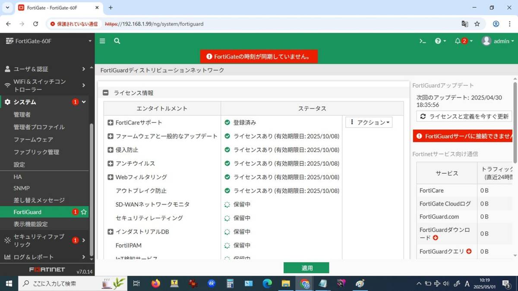The image size is (518, 291).
Task: Expand セキュリティファブリック menu
Action: tap(45, 241)
